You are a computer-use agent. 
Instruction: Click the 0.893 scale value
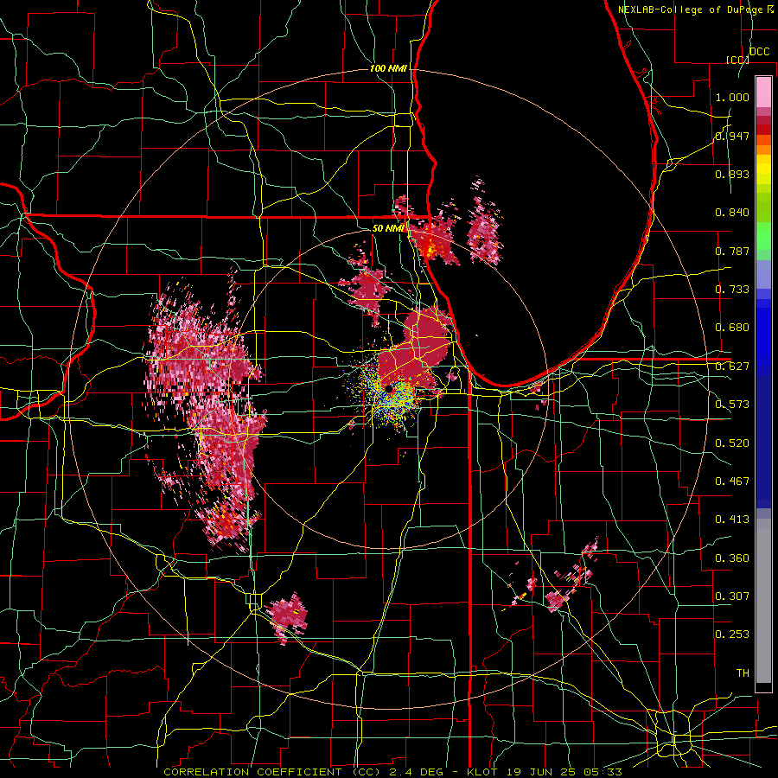(732, 174)
